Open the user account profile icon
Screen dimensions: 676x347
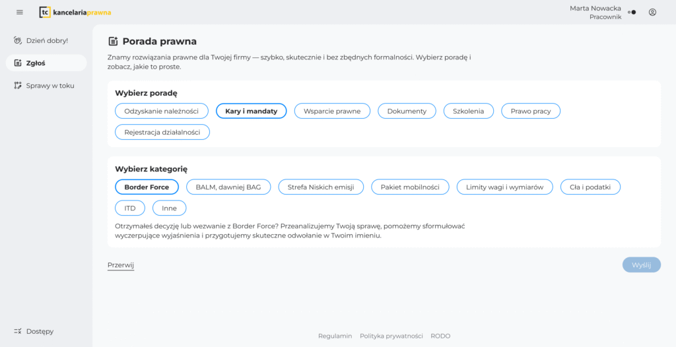click(652, 12)
